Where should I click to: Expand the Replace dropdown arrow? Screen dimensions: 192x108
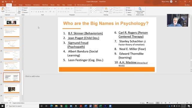pos(133,10)
